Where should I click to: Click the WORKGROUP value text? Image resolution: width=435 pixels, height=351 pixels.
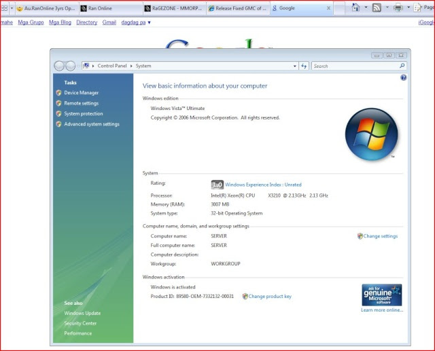click(x=226, y=263)
